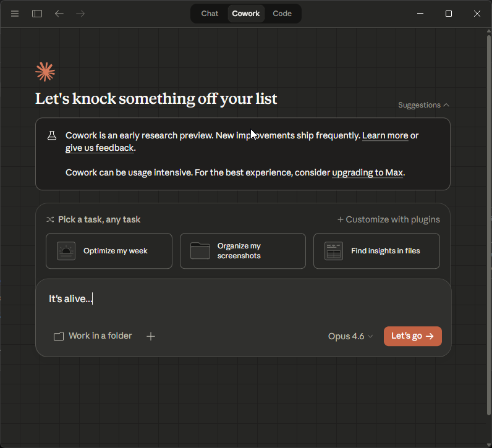Click the flask research preview icon
The image size is (492, 448).
click(52, 135)
